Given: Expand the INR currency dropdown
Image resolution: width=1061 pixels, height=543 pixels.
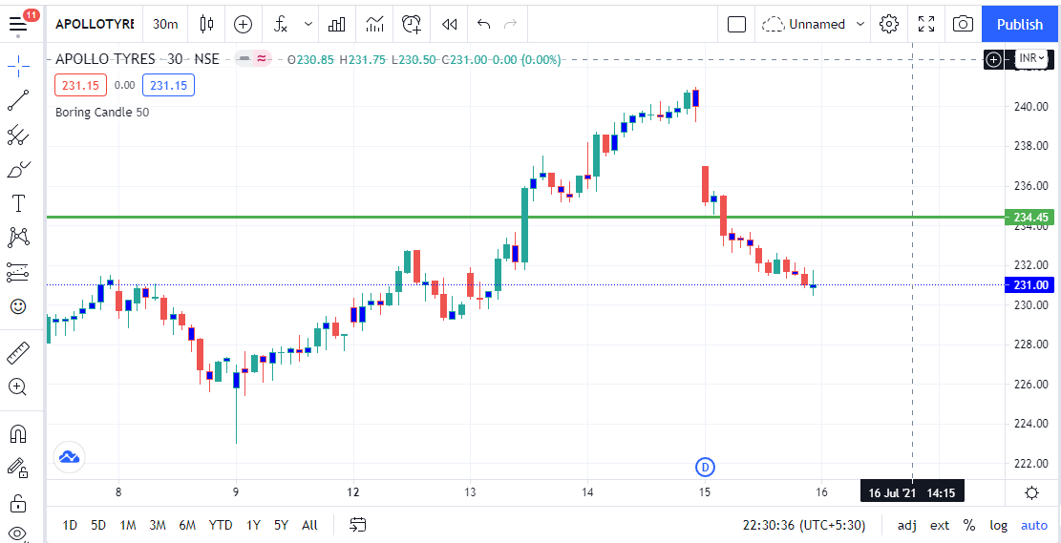Looking at the screenshot, I should (x=1032, y=59).
